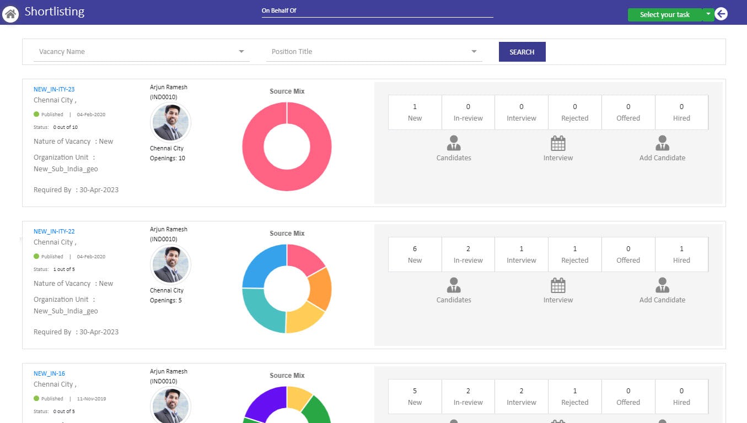Open the Select your task arrow
This screenshot has width=747, height=423.
(708, 14)
